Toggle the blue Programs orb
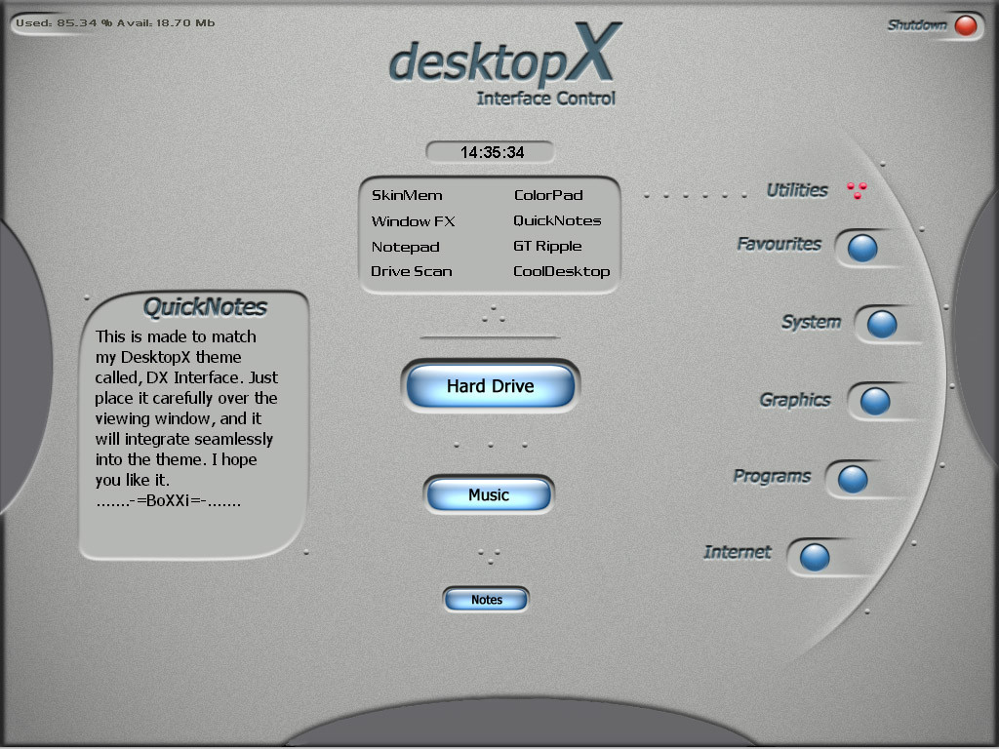The height and width of the screenshot is (749, 999). click(853, 479)
